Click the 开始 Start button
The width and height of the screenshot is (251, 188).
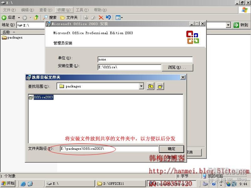click(x=8, y=183)
